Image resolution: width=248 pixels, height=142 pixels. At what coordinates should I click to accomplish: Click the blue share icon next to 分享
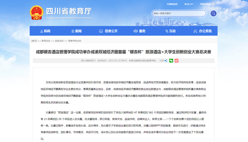point(166,61)
